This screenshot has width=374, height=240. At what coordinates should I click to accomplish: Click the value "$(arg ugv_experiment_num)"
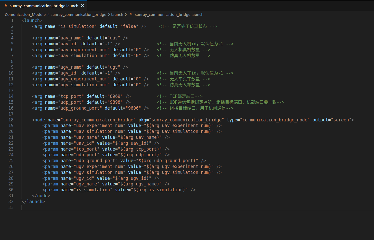click(179, 166)
